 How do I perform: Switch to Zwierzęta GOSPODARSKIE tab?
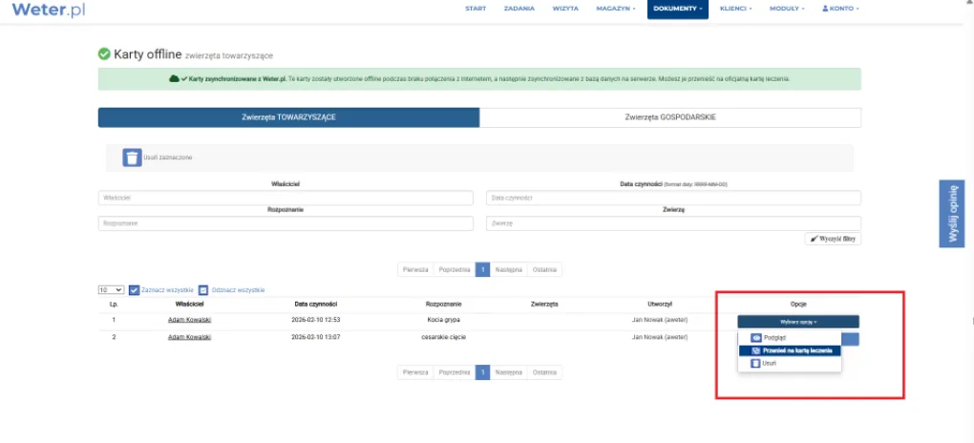click(x=670, y=117)
